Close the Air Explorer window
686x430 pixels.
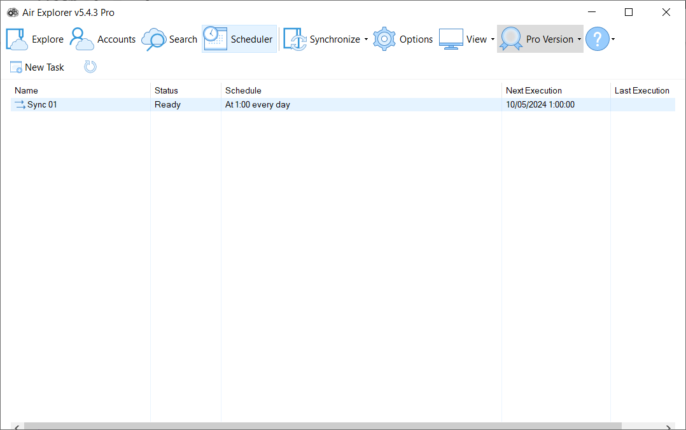point(666,12)
